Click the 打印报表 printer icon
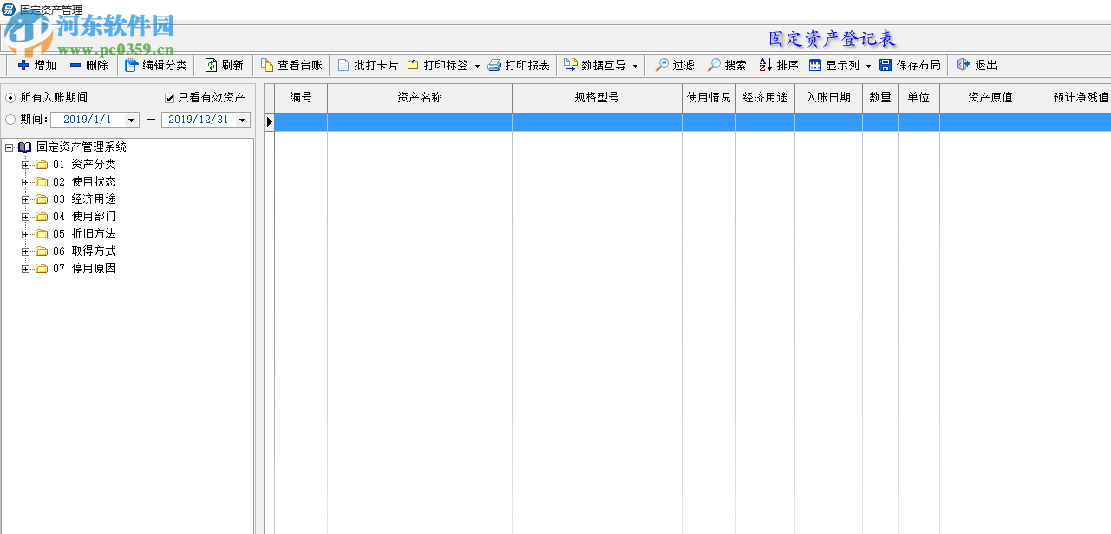Screen dimensions: 1111x534 click(494, 65)
